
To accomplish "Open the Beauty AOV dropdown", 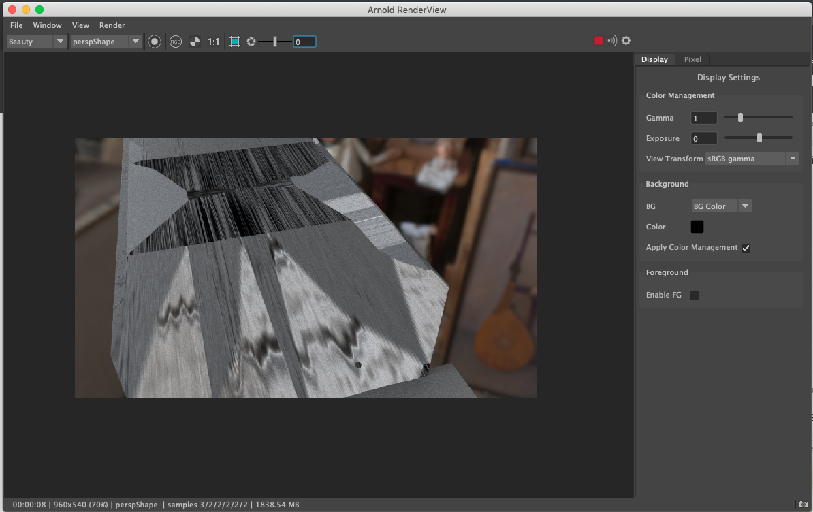I will [x=35, y=41].
